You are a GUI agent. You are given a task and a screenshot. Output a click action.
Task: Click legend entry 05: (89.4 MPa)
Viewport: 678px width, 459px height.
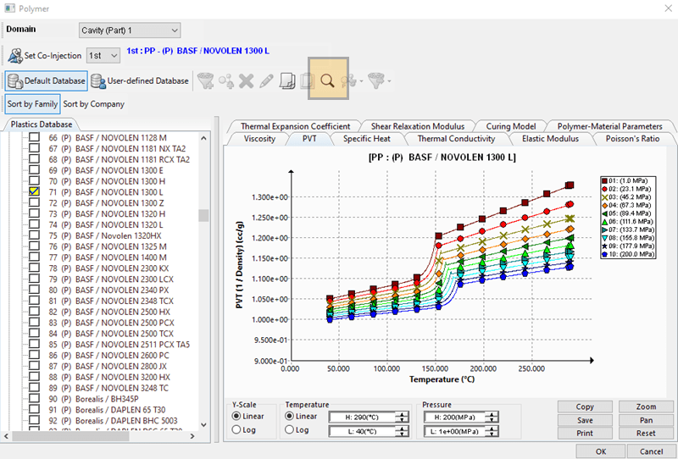tap(627, 213)
